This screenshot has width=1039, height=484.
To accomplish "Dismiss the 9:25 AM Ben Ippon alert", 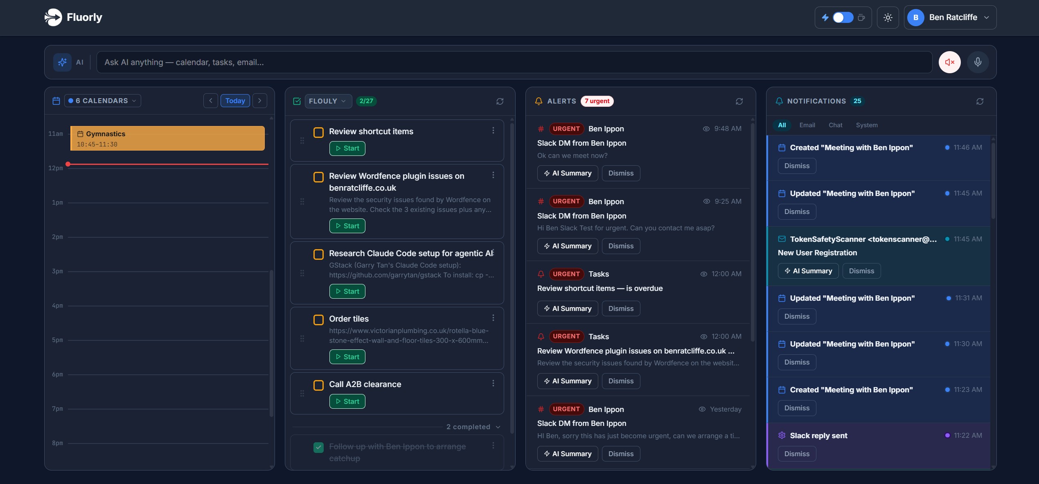I will click(620, 246).
